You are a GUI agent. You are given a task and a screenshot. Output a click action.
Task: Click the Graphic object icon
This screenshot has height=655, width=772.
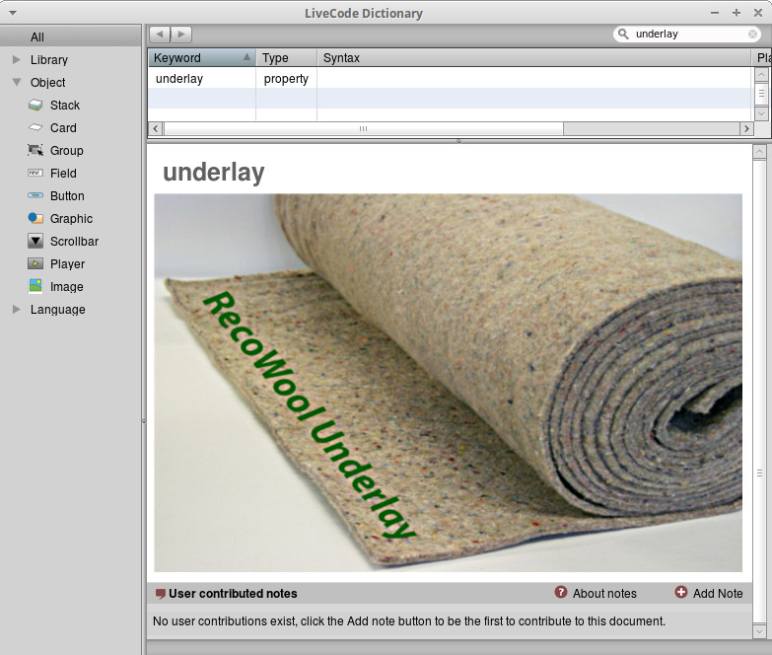click(35, 219)
